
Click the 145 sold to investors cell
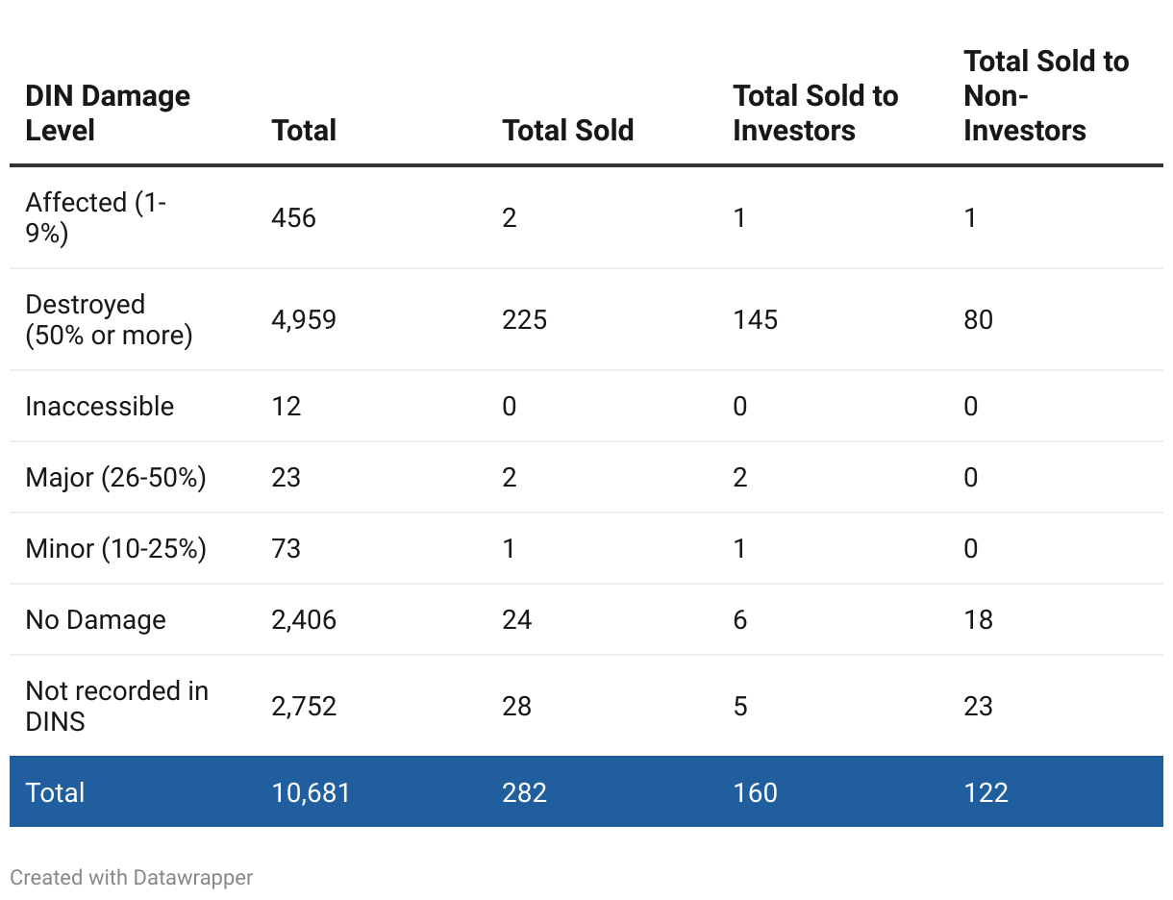[x=755, y=320]
